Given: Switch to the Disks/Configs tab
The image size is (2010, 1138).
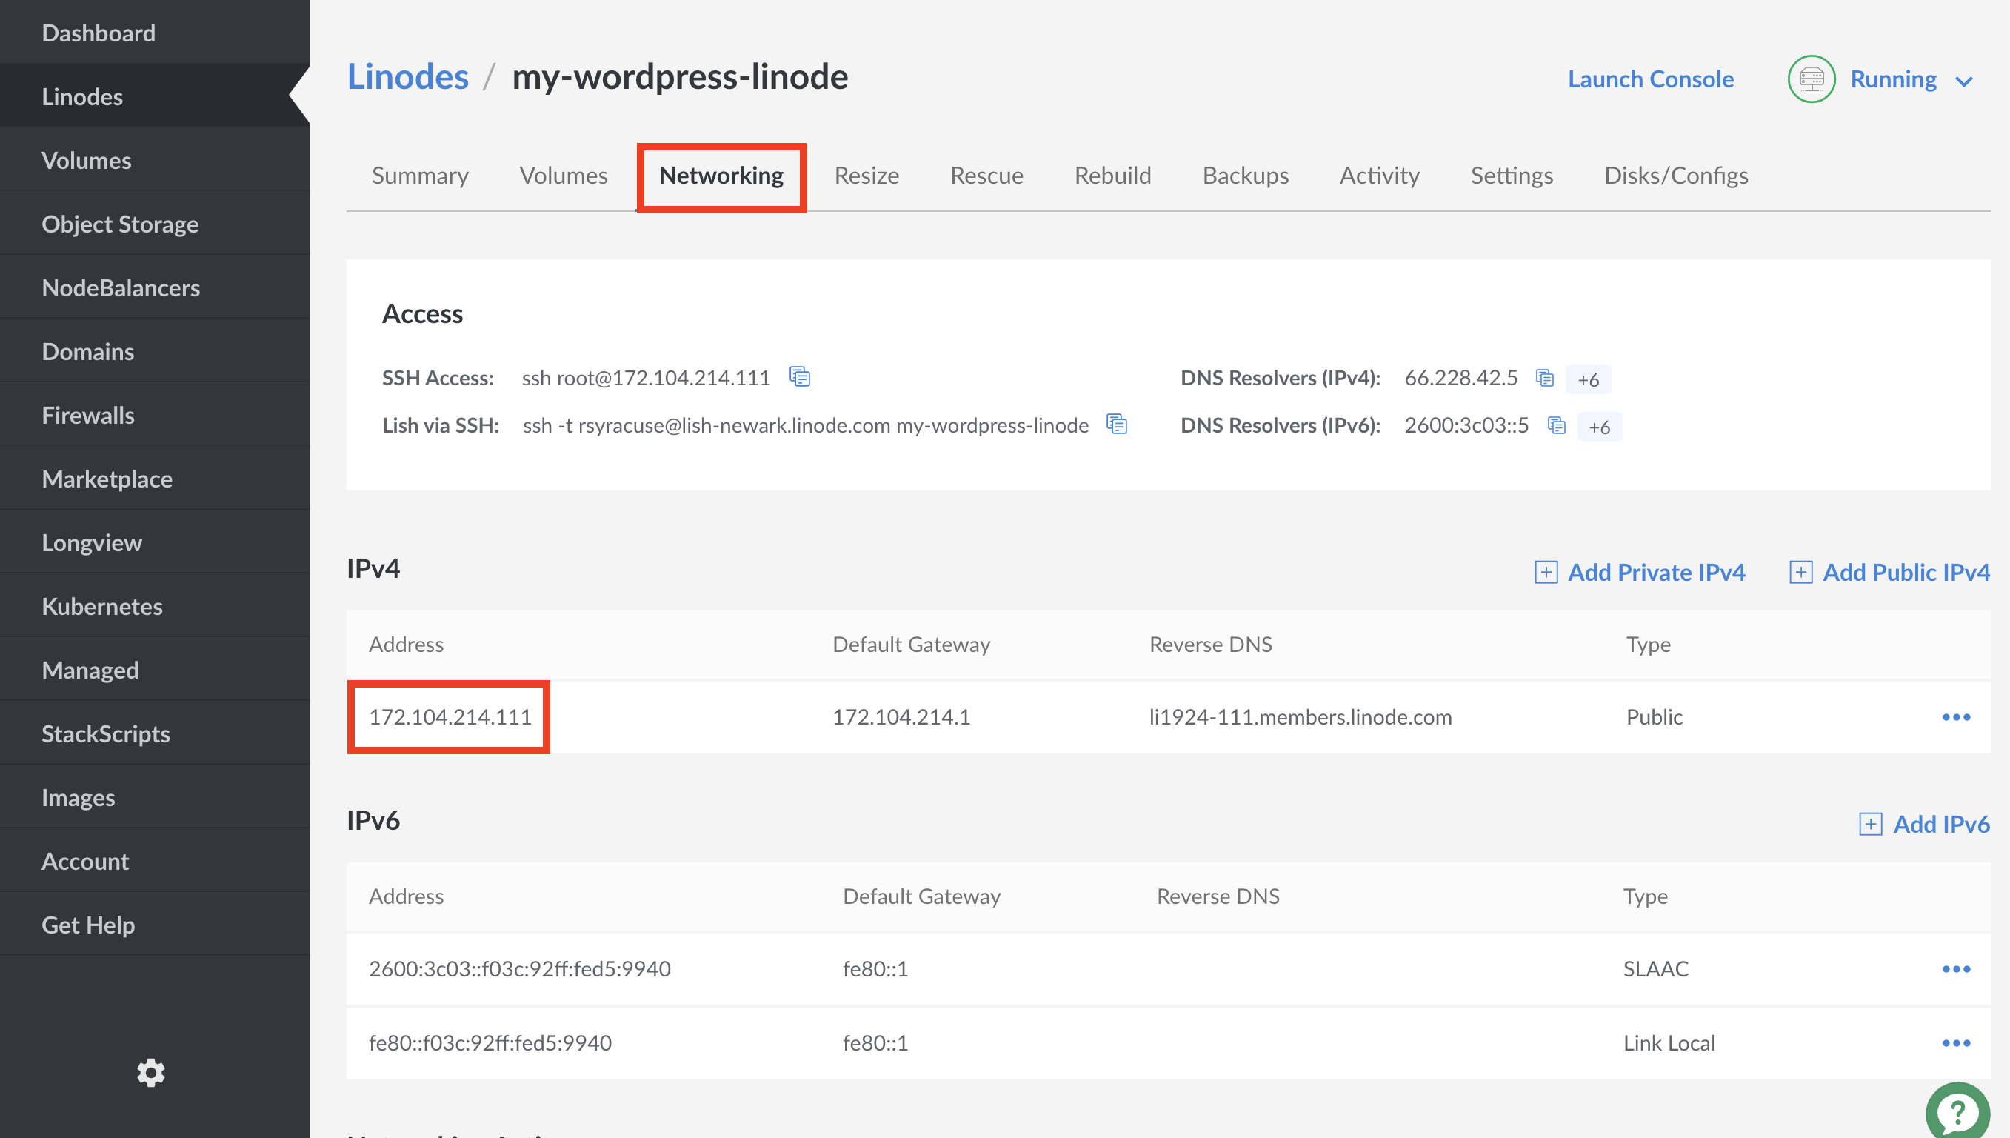Looking at the screenshot, I should point(1676,174).
